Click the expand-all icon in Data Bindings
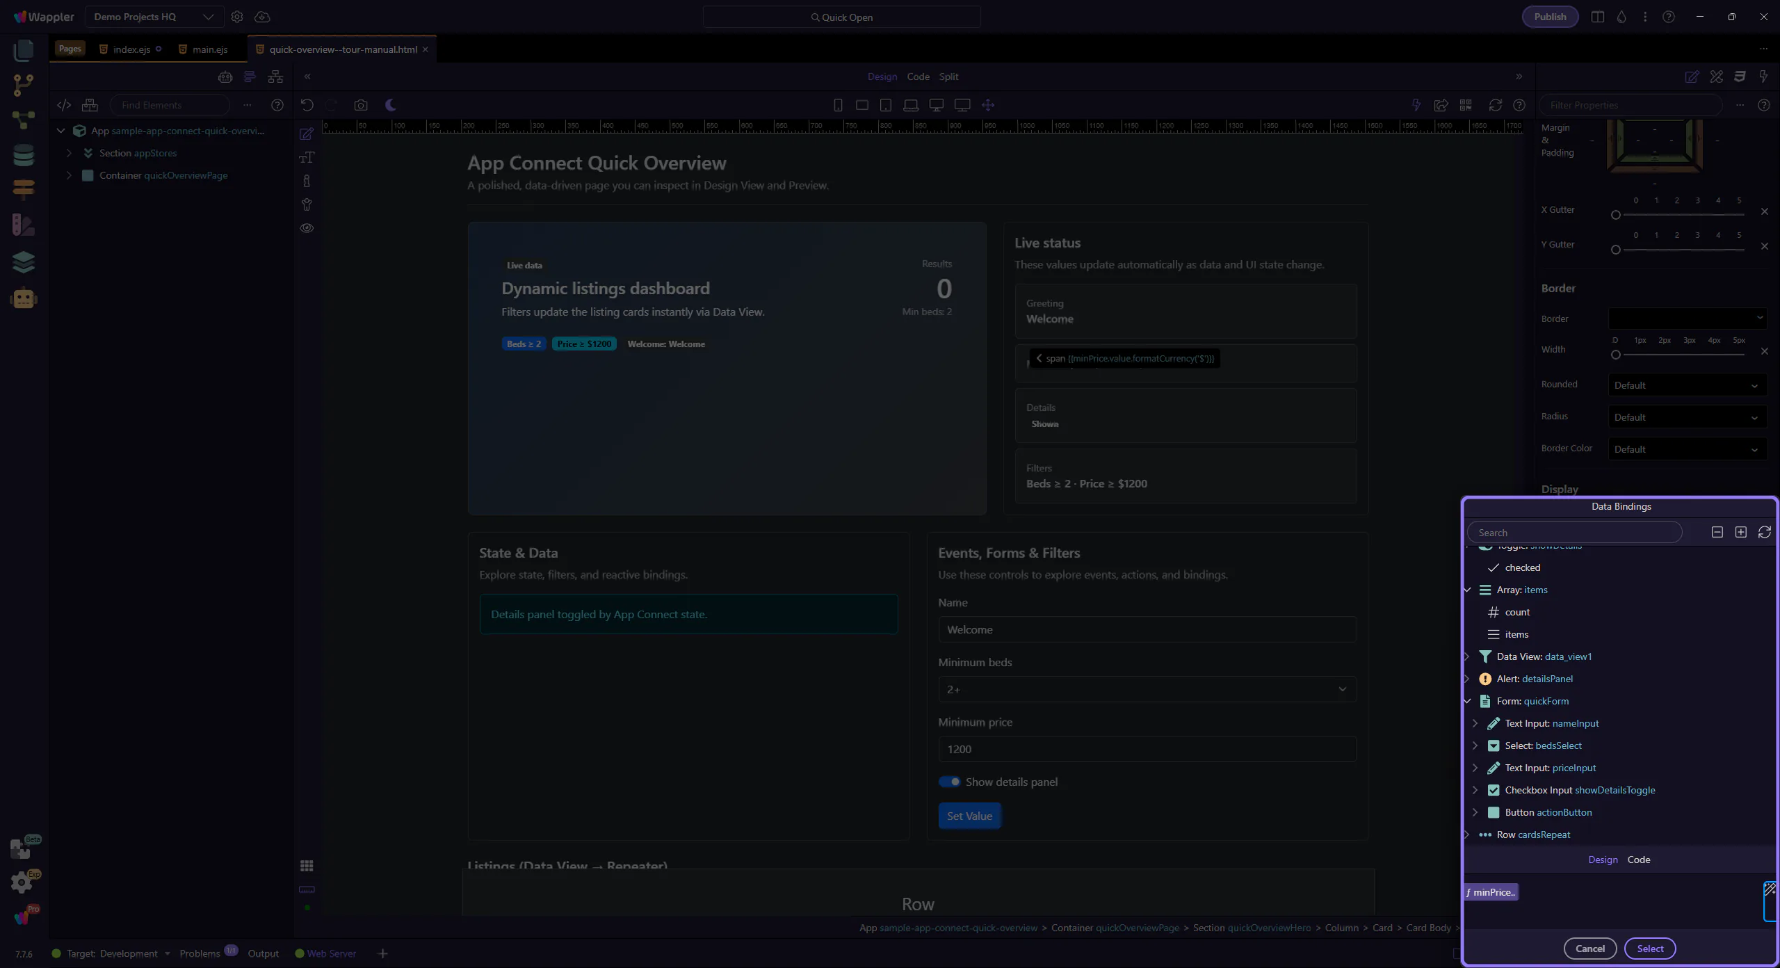The height and width of the screenshot is (968, 1780). tap(1740, 532)
